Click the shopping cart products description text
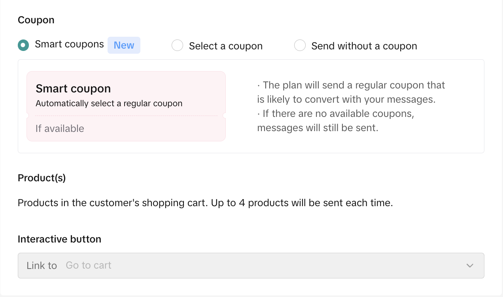This screenshot has width=503, height=297. [x=205, y=203]
